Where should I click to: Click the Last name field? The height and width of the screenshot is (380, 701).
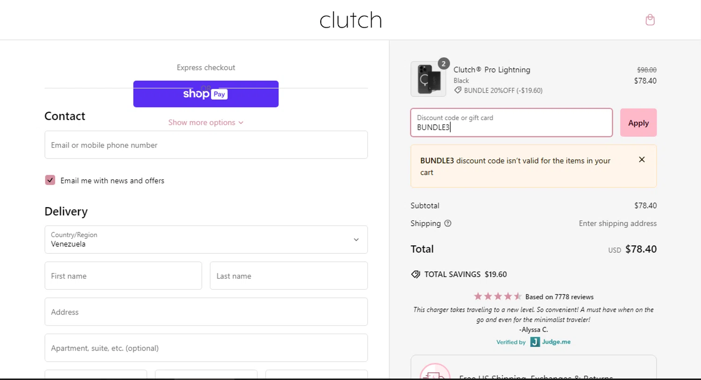[289, 276]
